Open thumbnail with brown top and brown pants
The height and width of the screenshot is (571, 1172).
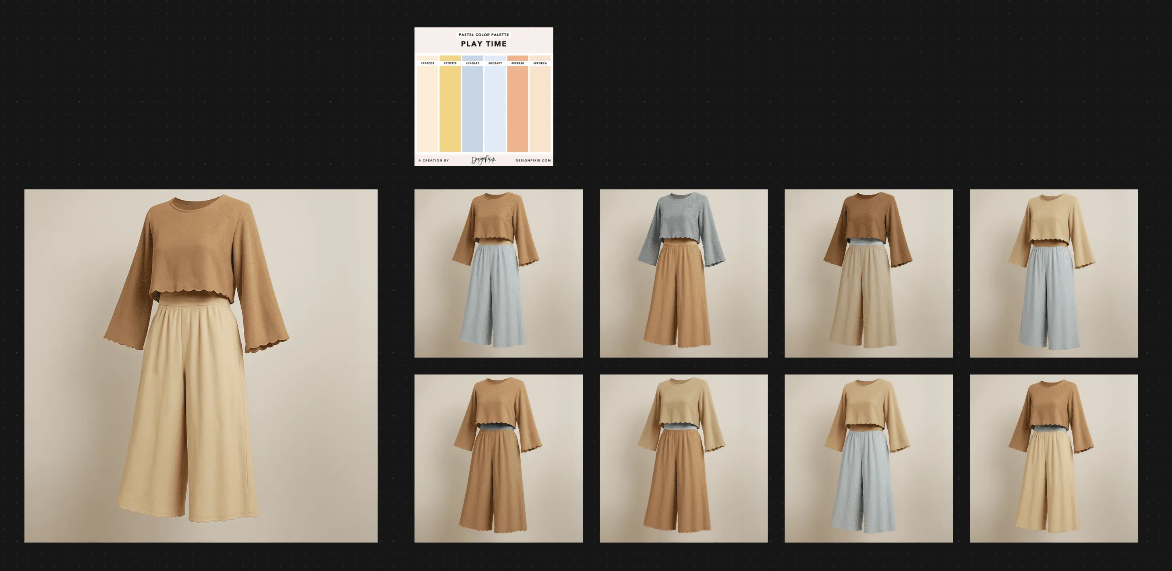point(498,458)
